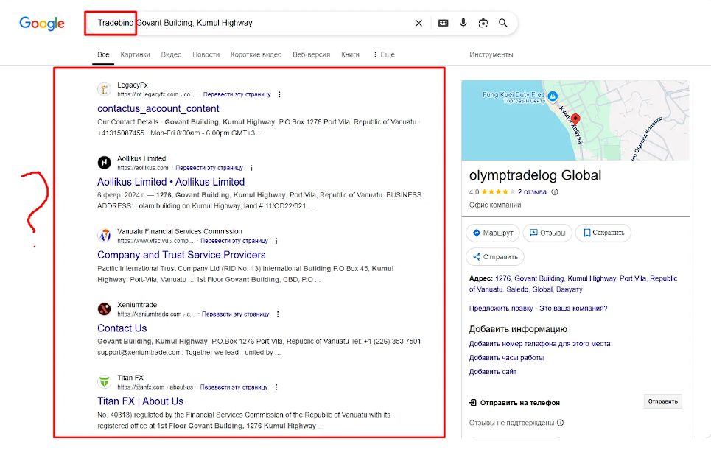Click the Отправить share button
711x472 pixels.
coord(495,257)
